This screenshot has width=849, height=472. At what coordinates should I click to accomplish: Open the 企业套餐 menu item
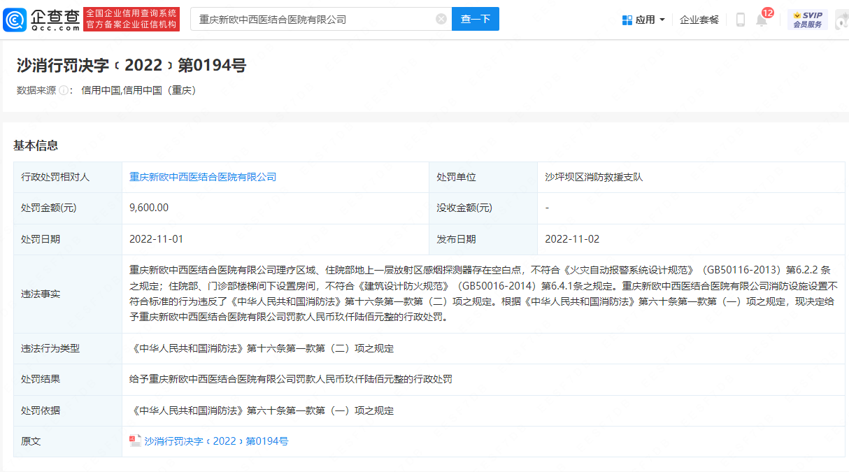(699, 20)
